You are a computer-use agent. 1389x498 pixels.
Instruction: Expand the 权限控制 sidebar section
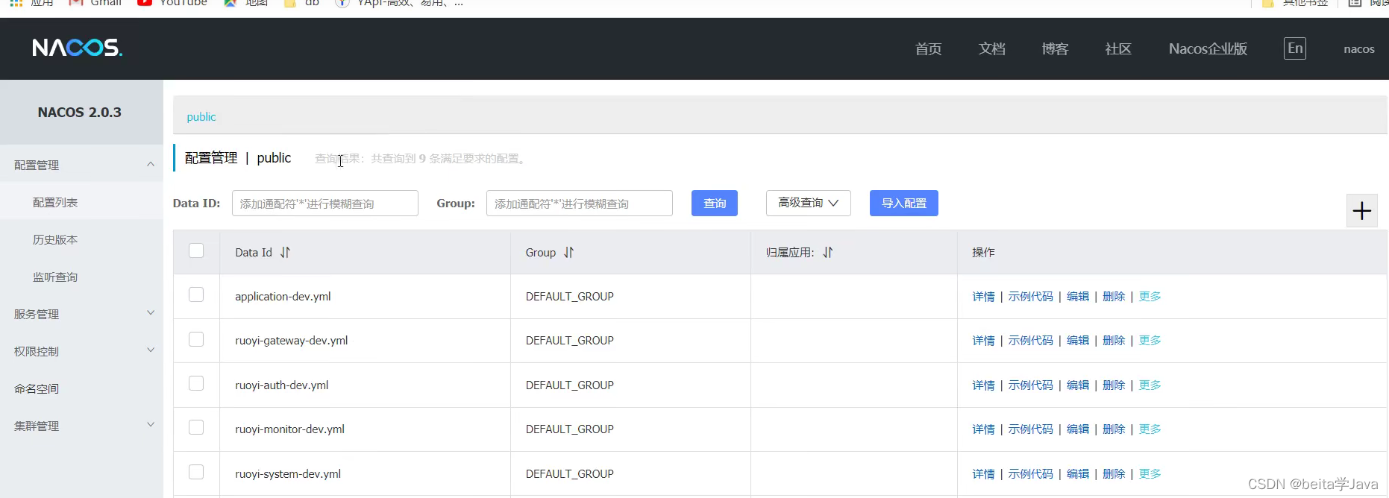(x=81, y=351)
